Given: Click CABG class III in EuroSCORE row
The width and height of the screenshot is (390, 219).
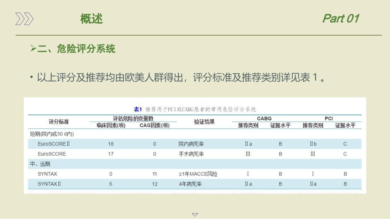Looking at the screenshot, I should click(248, 154).
